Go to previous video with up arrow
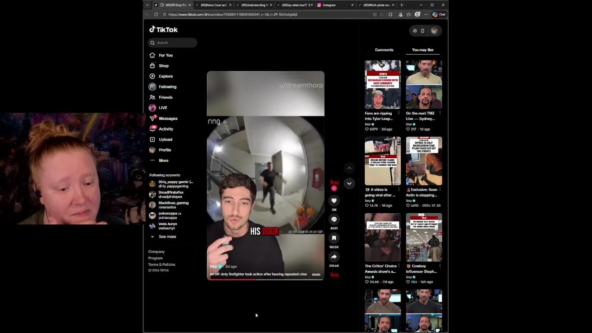Image resolution: width=592 pixels, height=333 pixels. tap(349, 168)
